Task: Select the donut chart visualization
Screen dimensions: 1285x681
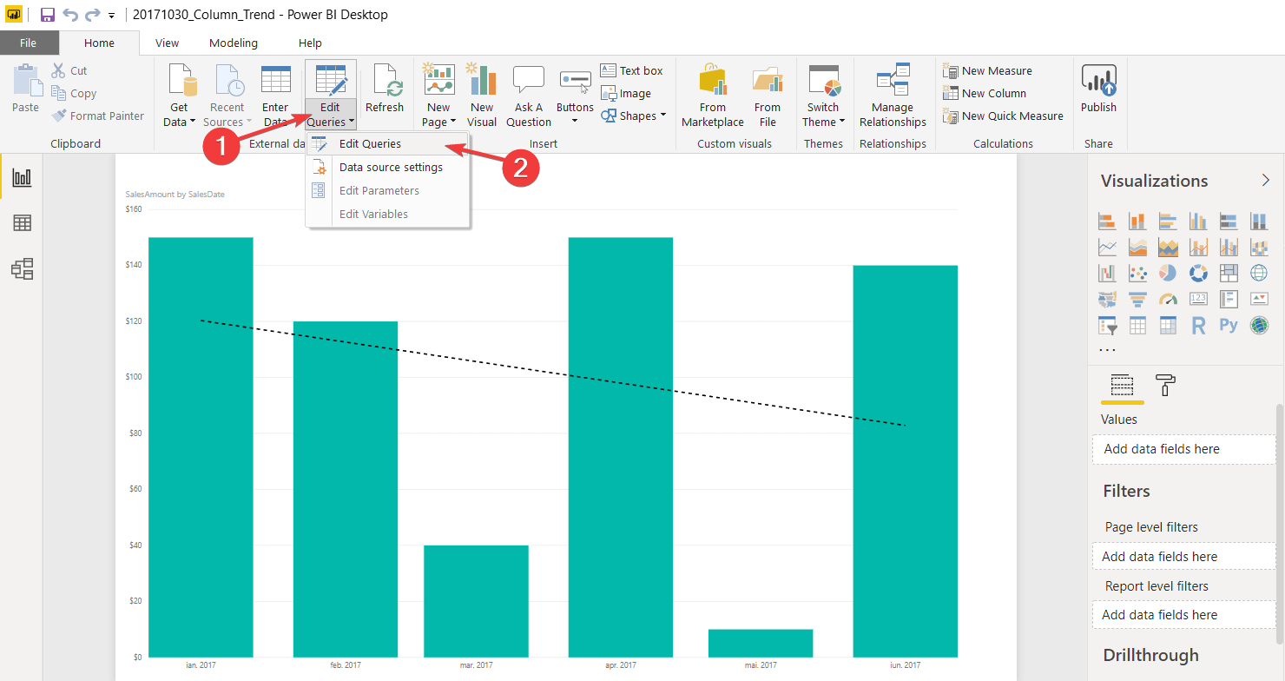Action: 1198,273
